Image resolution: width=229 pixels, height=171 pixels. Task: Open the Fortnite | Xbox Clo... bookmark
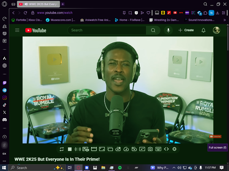tap(27, 20)
